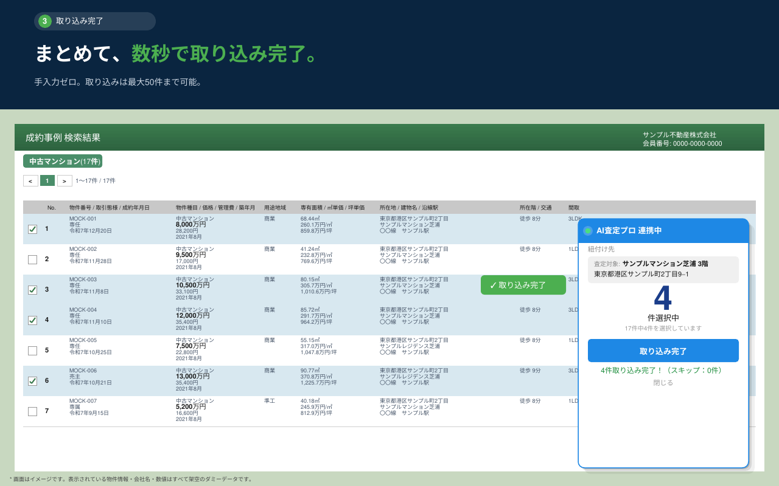The image size is (779, 486).
Task: Click the 閉じる link in panel
Action: 663,383
